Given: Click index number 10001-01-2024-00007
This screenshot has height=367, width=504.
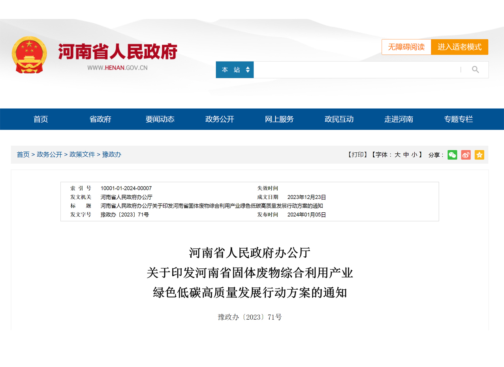Looking at the screenshot, I should 126,188.
